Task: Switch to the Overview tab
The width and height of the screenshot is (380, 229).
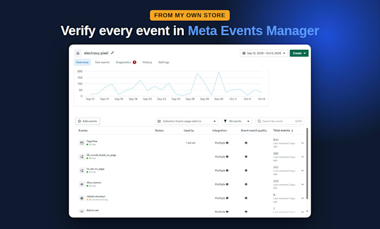Action: click(x=82, y=62)
